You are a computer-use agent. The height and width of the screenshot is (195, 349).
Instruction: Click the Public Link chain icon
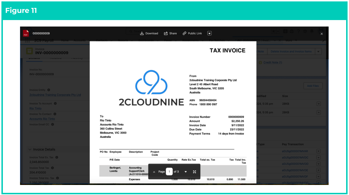point(184,33)
